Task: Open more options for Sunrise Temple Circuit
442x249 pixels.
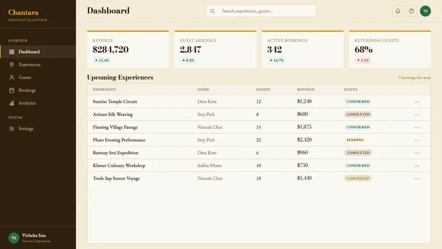Action: tap(417, 102)
